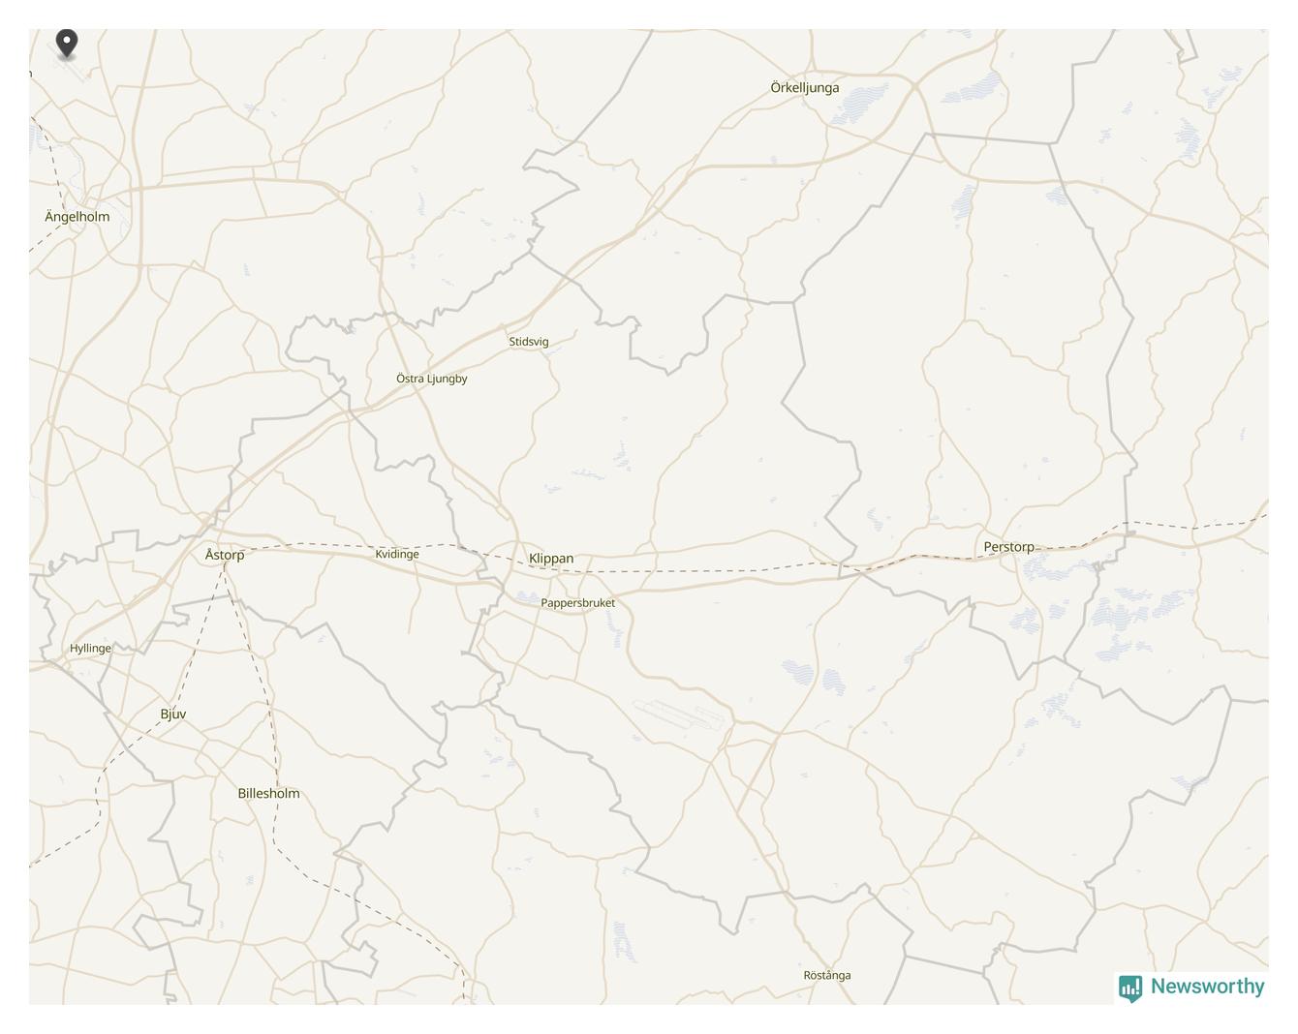Click the Newsworthy logo icon
This screenshot has width=1298, height=1034.
click(x=1130, y=988)
